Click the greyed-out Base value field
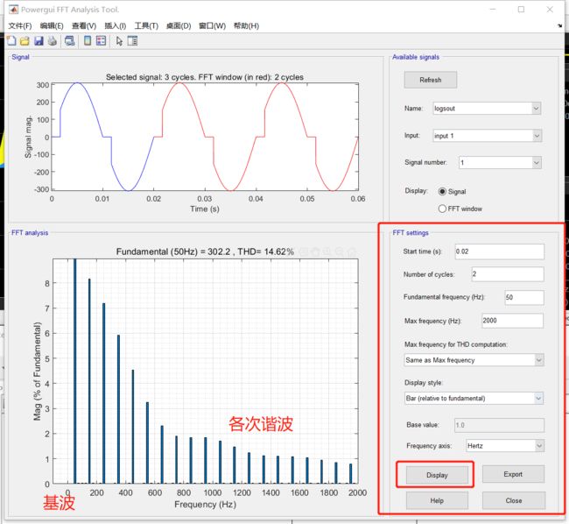Screen dimensions: 569x524 coord(499,425)
